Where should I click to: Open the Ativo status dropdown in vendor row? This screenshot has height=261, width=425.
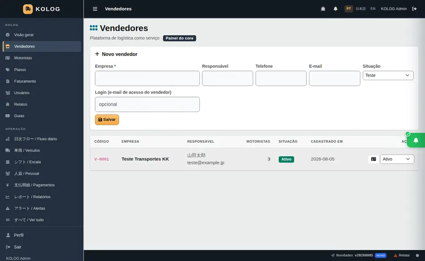397,159
